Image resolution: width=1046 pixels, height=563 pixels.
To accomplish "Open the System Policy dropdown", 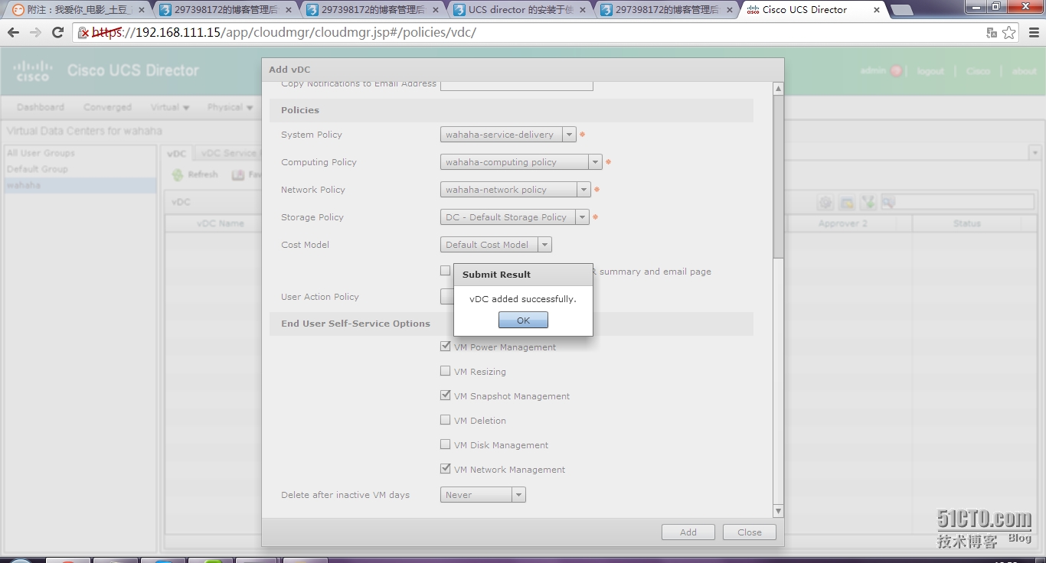I will click(569, 135).
